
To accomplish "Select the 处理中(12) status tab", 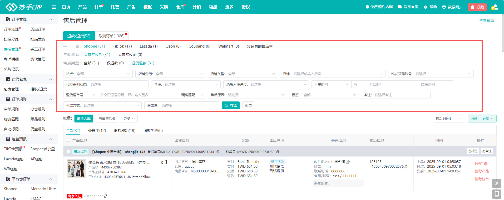I will pos(97,131).
